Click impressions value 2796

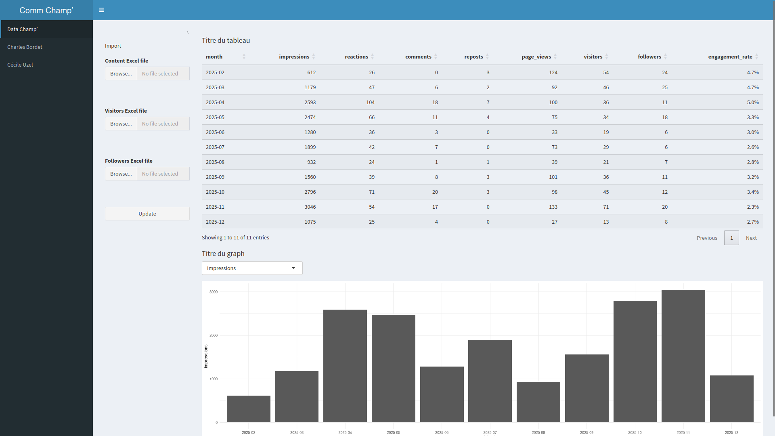(x=310, y=192)
